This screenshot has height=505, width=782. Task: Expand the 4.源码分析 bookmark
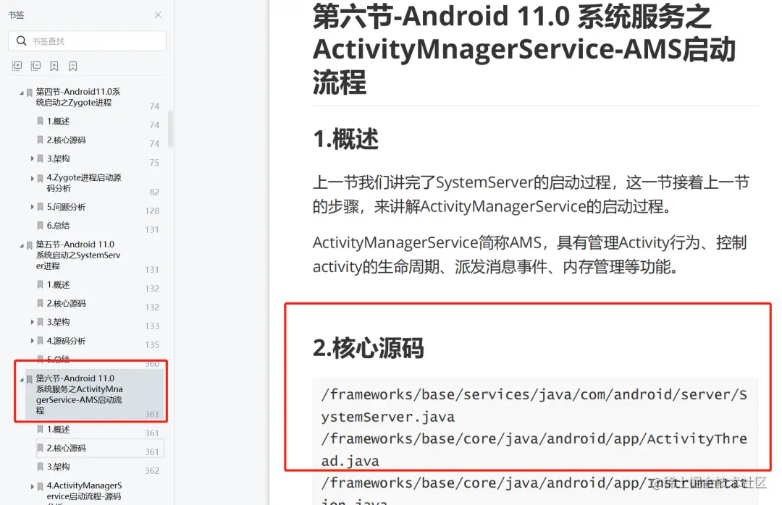click(33, 341)
